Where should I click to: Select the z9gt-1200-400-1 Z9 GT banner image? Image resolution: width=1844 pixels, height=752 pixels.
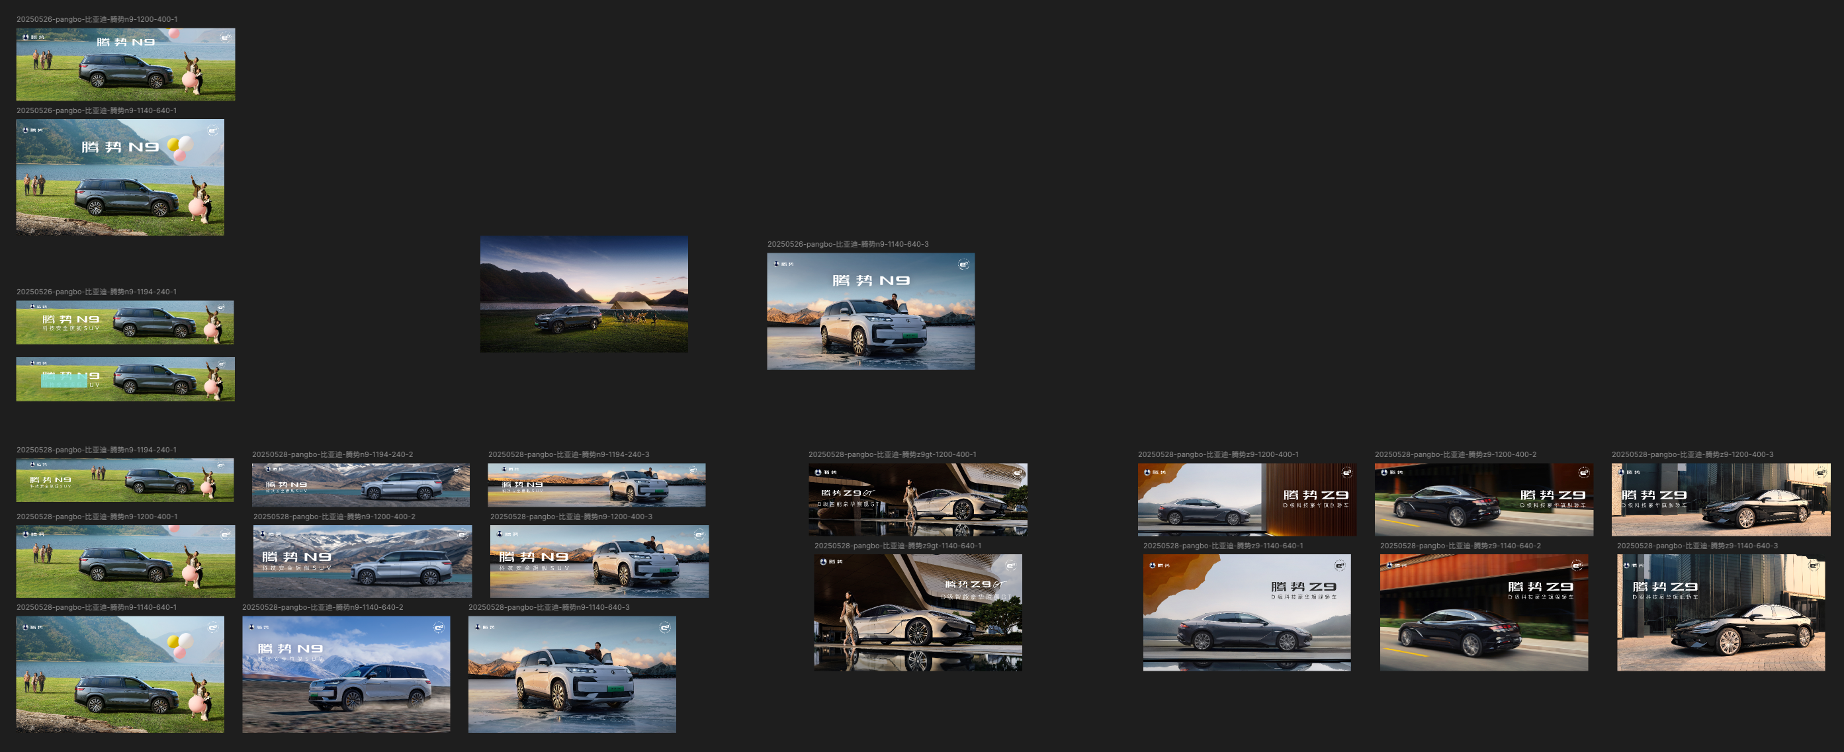(x=918, y=499)
